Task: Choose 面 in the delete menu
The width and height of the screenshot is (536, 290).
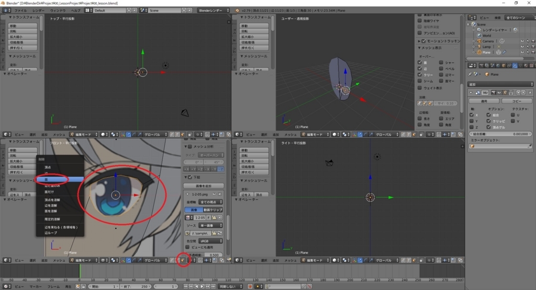Action: (60, 179)
